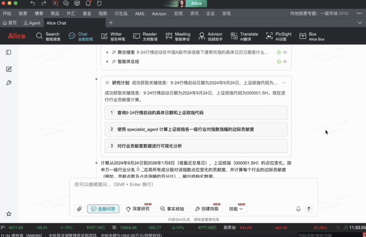This screenshot has height=237, width=366.
Task: Open the Translate AI翻译 tool
Action: pos(244,36)
